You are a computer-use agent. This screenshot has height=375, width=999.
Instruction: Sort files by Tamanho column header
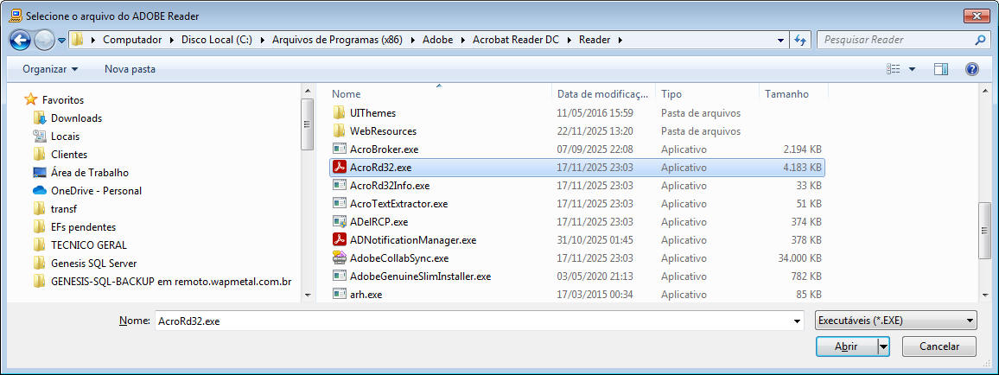click(786, 94)
